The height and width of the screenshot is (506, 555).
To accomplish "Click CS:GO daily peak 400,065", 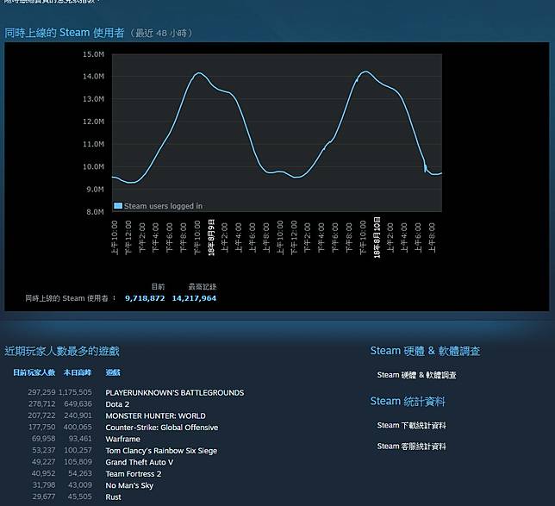I will click(x=78, y=427).
